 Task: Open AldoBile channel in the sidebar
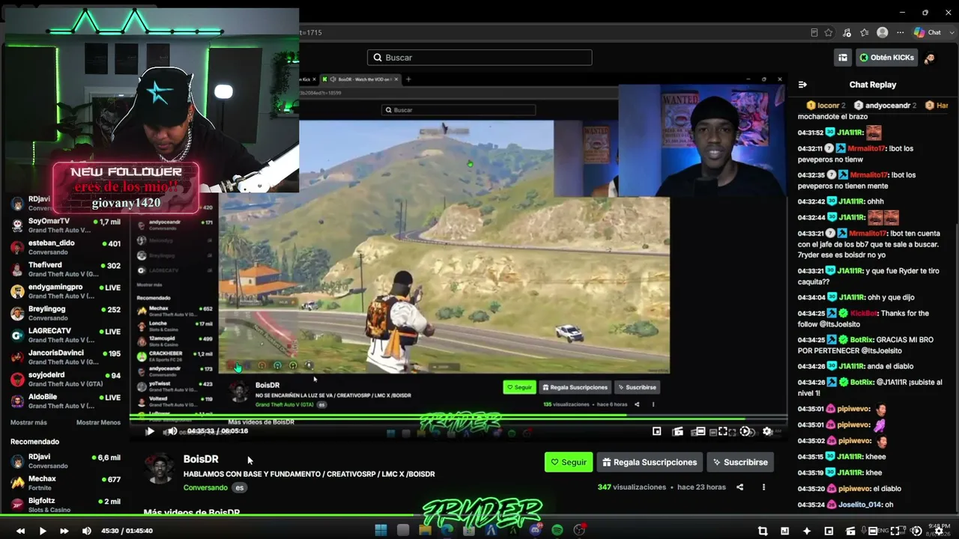(65, 401)
